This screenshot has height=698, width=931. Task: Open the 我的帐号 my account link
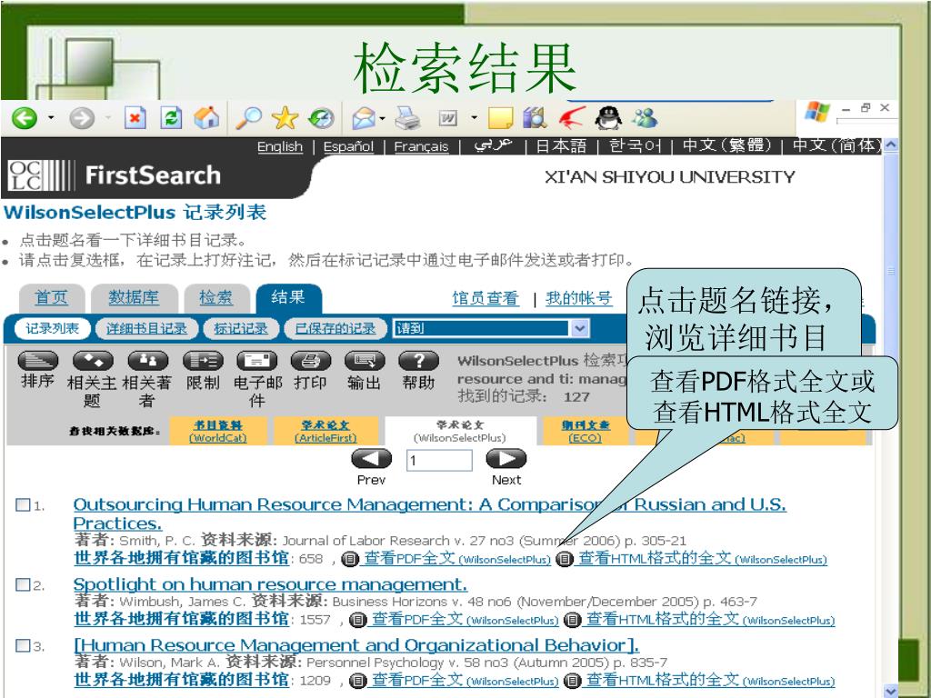(x=579, y=298)
